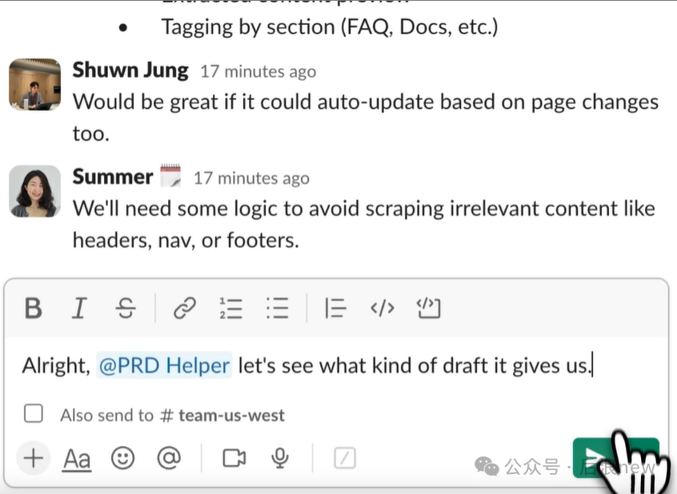Apply italic formatting to the message
Screen dimensions: 677x494
79,309
